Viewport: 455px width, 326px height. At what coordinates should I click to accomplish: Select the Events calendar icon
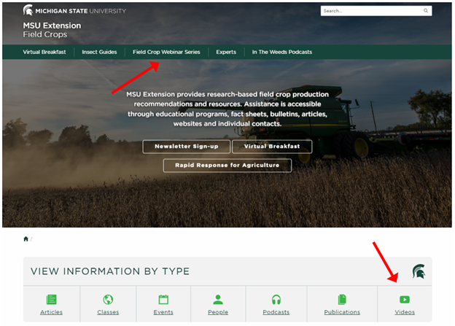[163, 300]
